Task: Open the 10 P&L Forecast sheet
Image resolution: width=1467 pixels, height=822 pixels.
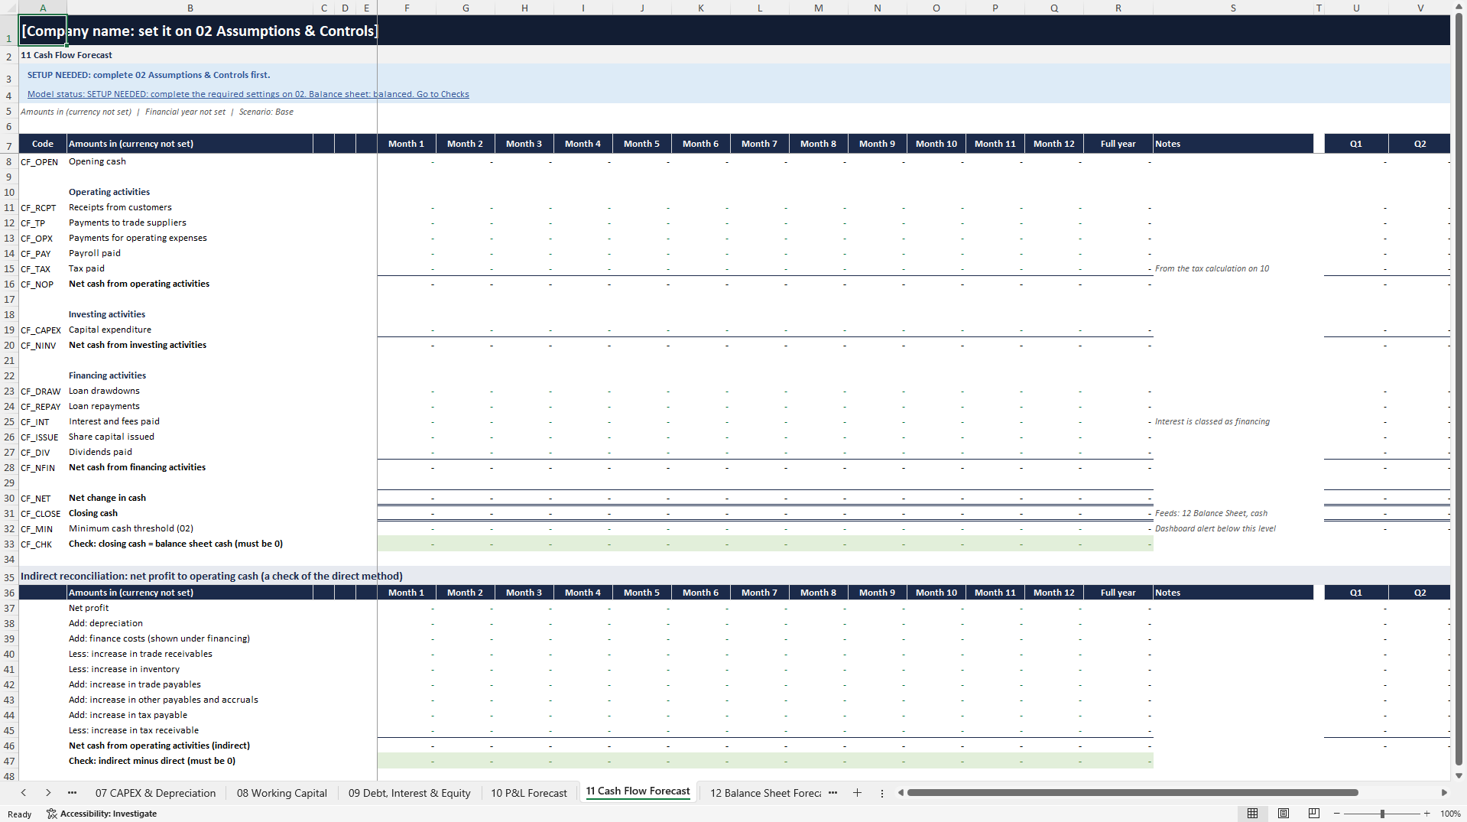Action: (529, 793)
